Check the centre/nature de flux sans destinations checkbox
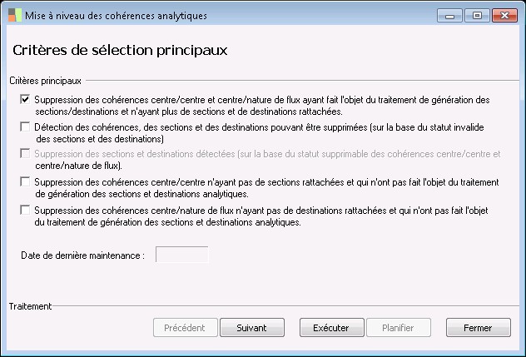The image size is (526, 357). [25, 210]
